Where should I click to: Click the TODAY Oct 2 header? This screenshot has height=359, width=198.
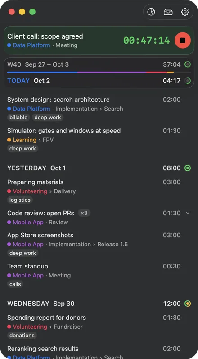point(29,81)
